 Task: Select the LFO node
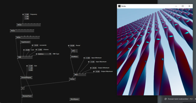click(x=74, y=51)
